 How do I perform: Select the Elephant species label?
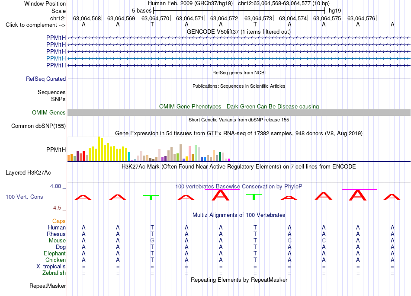(55, 253)
